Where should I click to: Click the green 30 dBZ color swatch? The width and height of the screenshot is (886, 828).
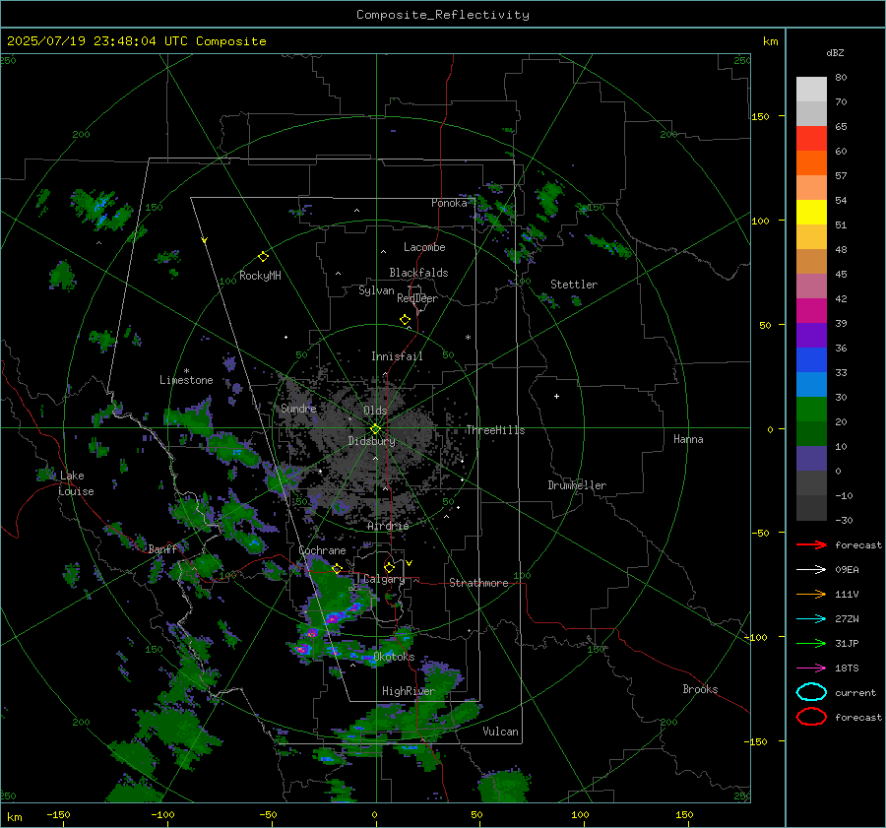[811, 410]
